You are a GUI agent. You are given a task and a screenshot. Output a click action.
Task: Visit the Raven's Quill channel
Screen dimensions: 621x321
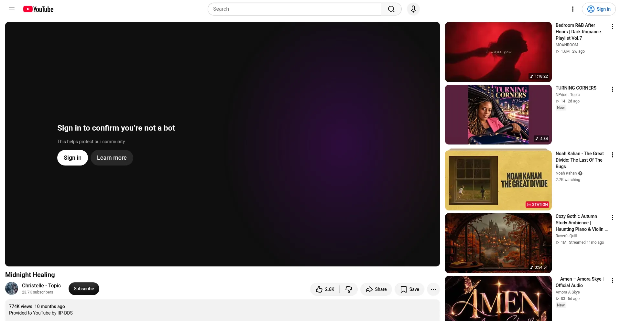click(x=566, y=236)
